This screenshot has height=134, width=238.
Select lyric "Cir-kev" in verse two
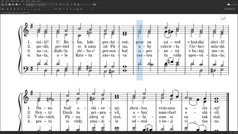(197, 47)
